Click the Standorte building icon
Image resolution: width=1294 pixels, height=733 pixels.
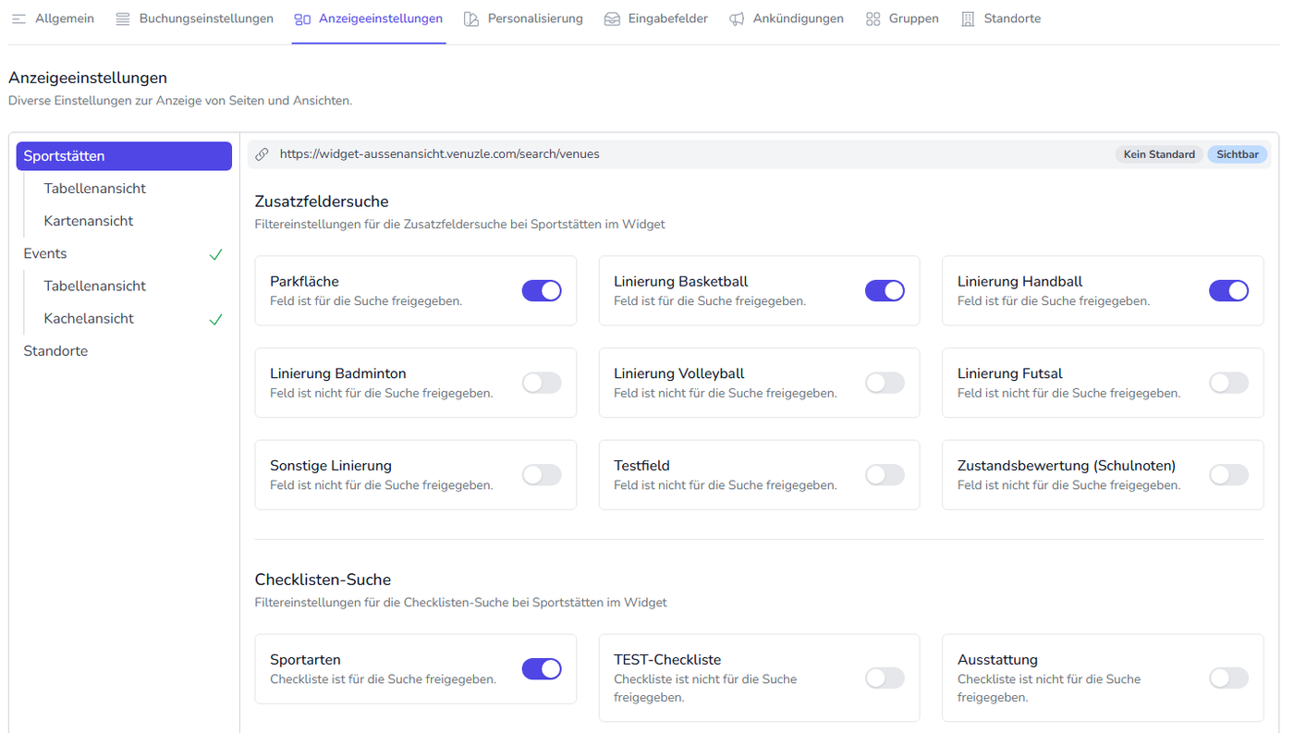968,19
